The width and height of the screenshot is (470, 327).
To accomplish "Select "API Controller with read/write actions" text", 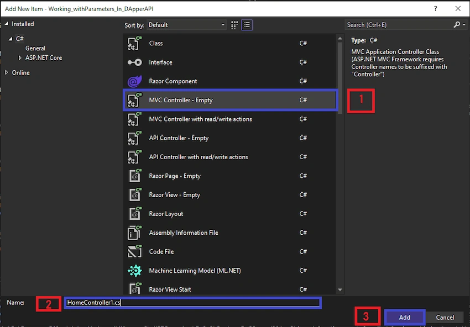I will click(199, 157).
